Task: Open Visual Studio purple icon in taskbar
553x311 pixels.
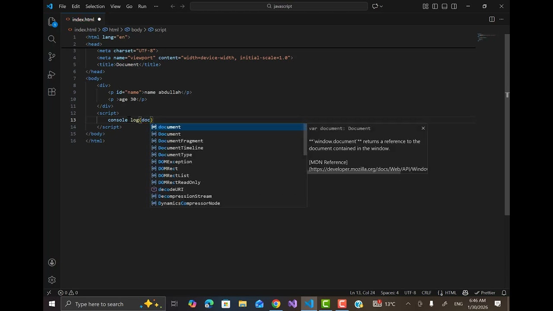Action: pos(292,304)
